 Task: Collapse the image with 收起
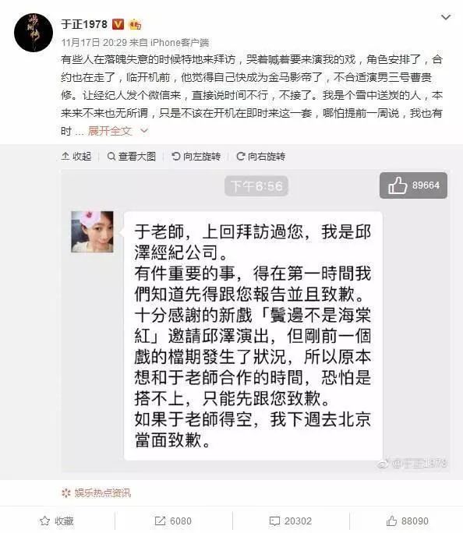[x=76, y=157]
